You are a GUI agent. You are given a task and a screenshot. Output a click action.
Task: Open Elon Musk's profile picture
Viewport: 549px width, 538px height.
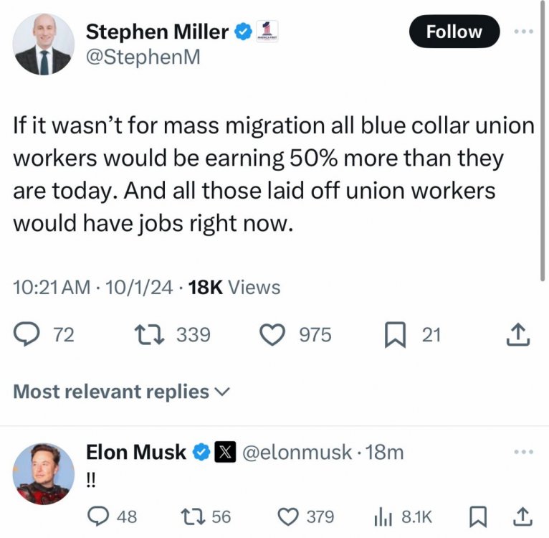43,473
